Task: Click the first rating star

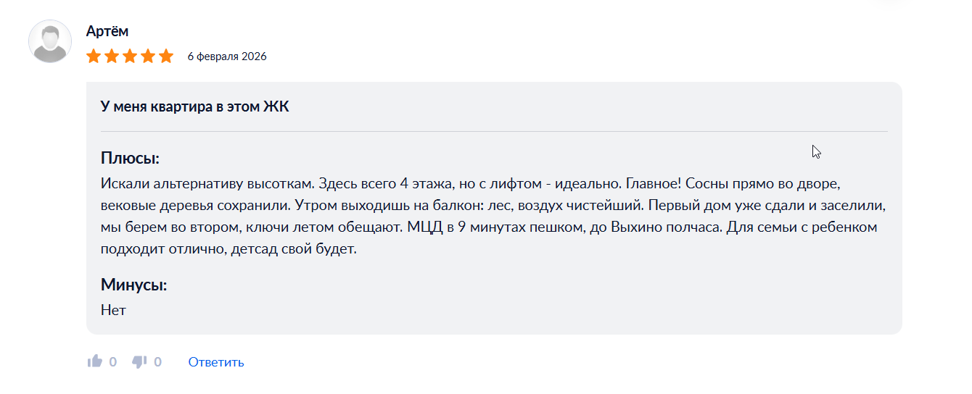Action: tap(94, 56)
